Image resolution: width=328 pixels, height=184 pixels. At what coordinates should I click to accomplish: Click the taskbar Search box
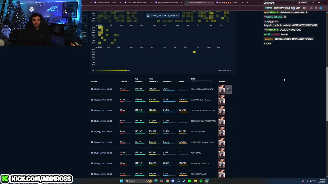139,181
